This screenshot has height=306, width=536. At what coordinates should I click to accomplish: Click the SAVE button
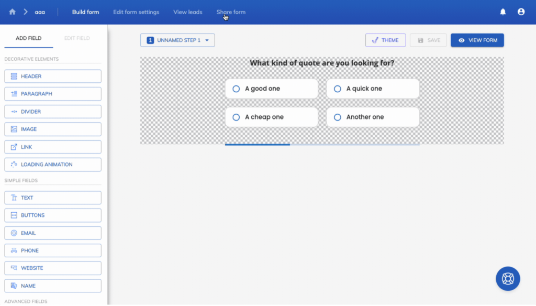428,40
